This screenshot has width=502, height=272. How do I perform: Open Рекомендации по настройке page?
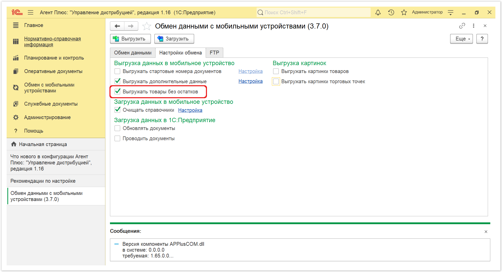(x=56, y=181)
